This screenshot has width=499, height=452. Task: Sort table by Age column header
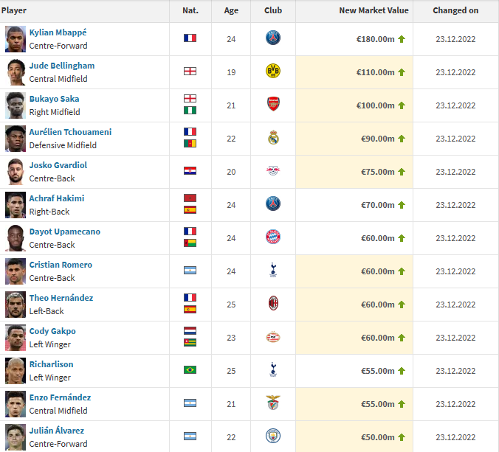coord(231,11)
